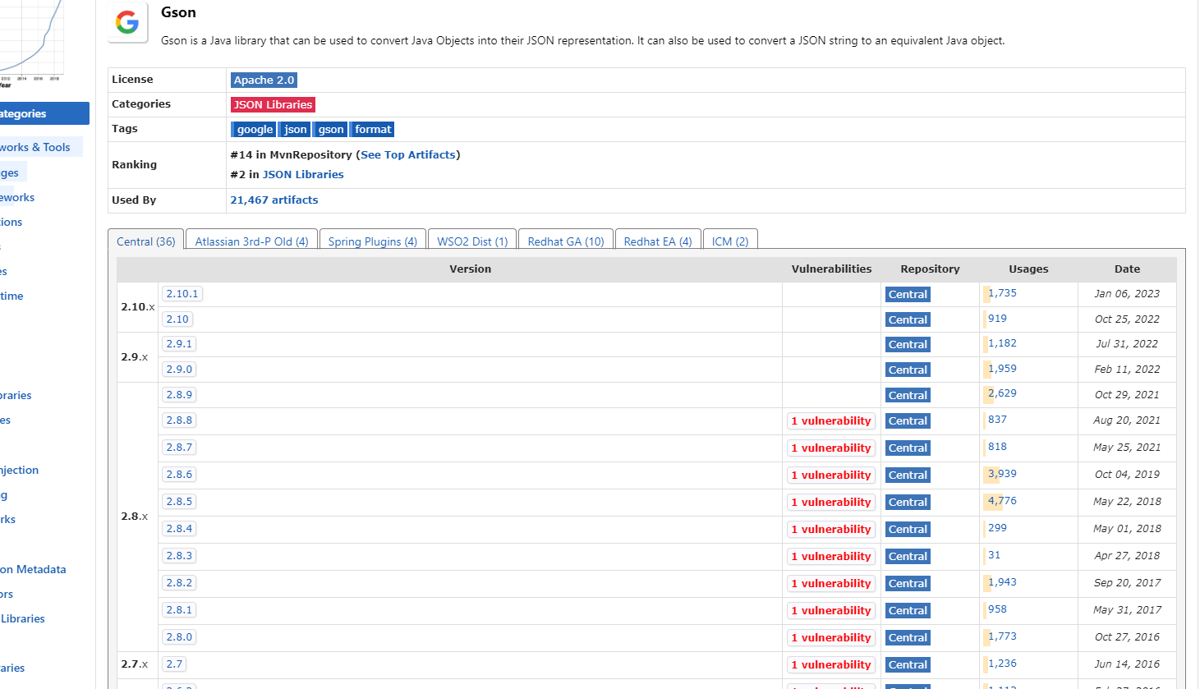Open 'on Metadata' sidebar link
1200x689 pixels.
[33, 569]
